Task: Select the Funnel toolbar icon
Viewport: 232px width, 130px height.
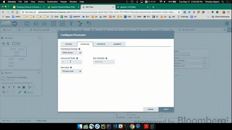Action: coord(71,23)
